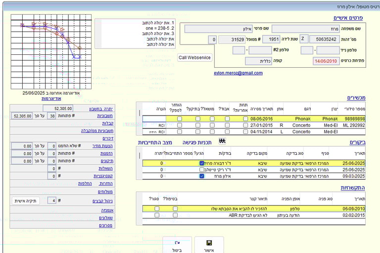Viewport: 380px width, 253px height.
Task: Open the החלפות link
Action: 85,183
